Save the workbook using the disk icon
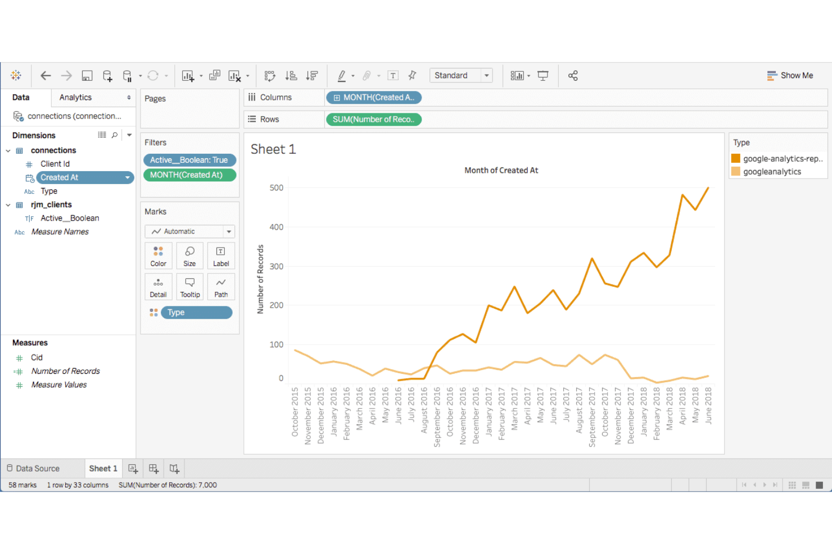This screenshot has height=554, width=832. point(87,76)
